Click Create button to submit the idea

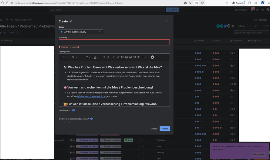coord(165,129)
